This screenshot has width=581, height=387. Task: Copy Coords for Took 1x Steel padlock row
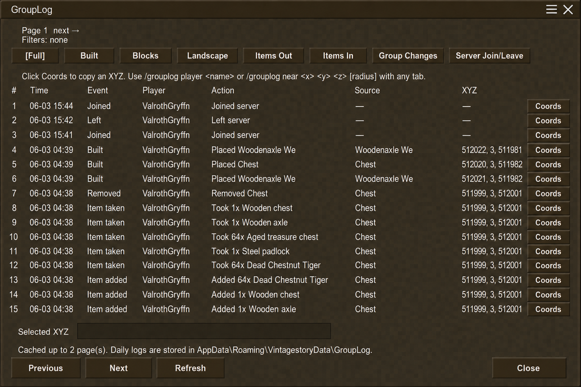[x=548, y=251]
